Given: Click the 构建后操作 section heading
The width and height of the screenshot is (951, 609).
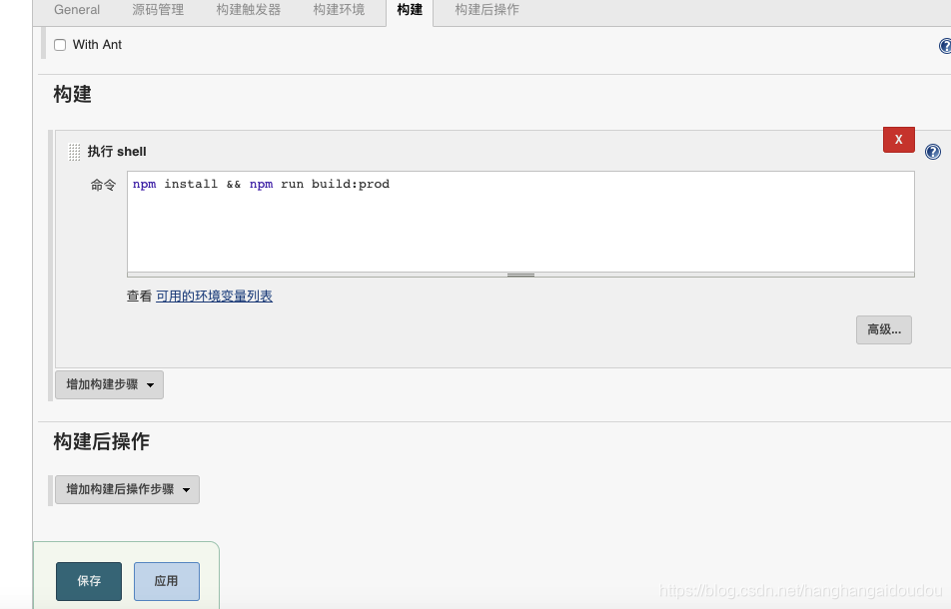Looking at the screenshot, I should (x=101, y=441).
